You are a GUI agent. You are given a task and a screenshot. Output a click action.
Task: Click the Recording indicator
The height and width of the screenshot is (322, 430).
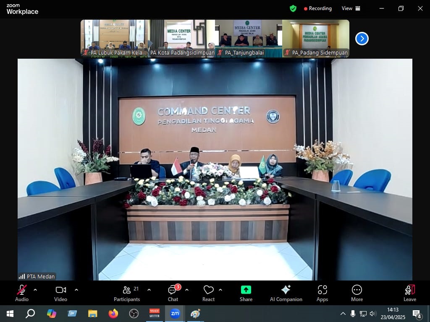pyautogui.click(x=318, y=8)
